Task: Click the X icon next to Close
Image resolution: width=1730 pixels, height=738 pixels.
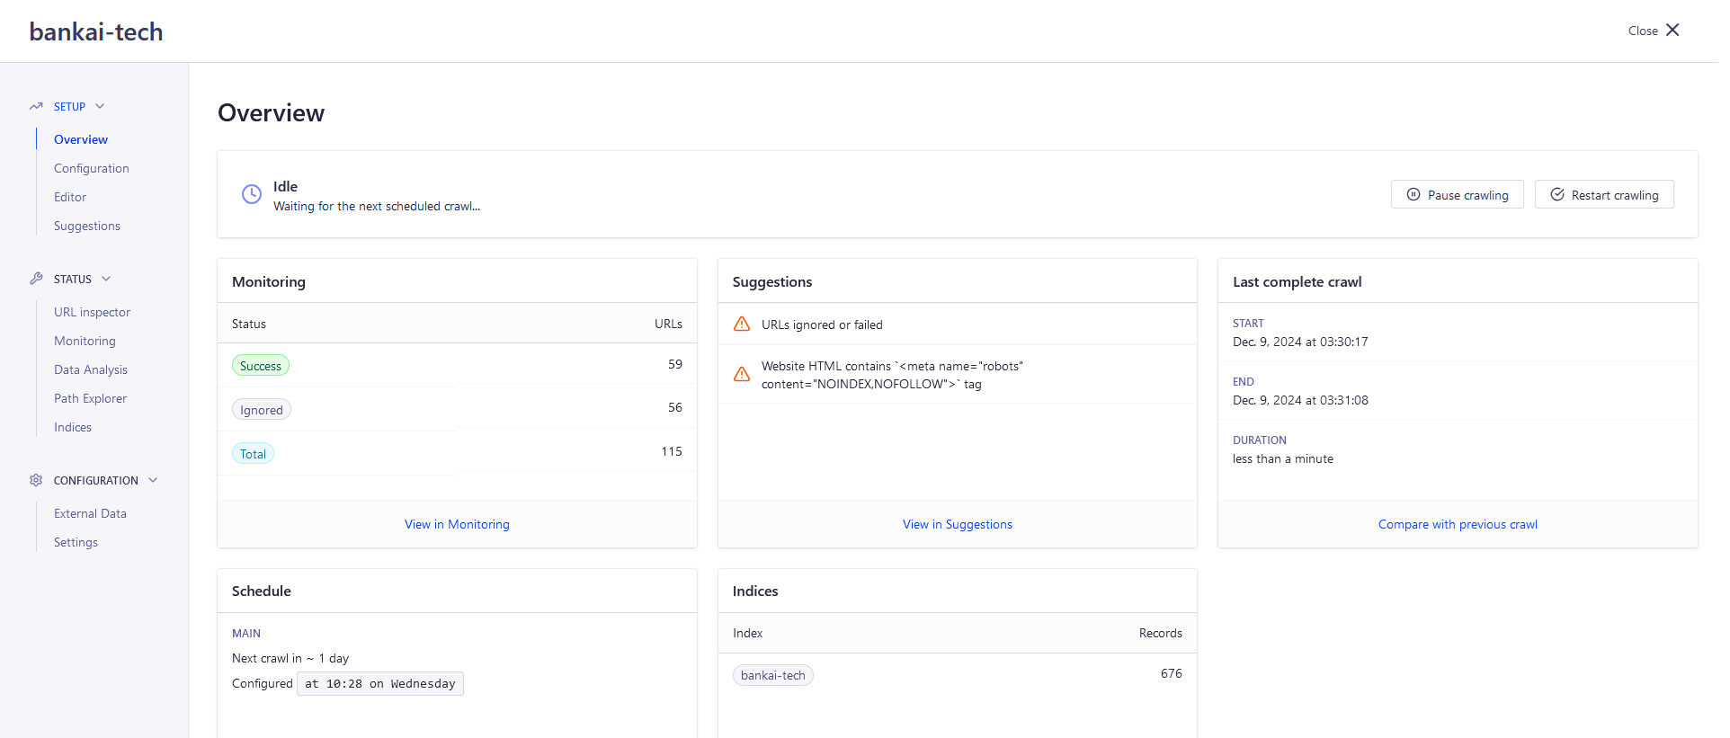Action: (x=1672, y=31)
